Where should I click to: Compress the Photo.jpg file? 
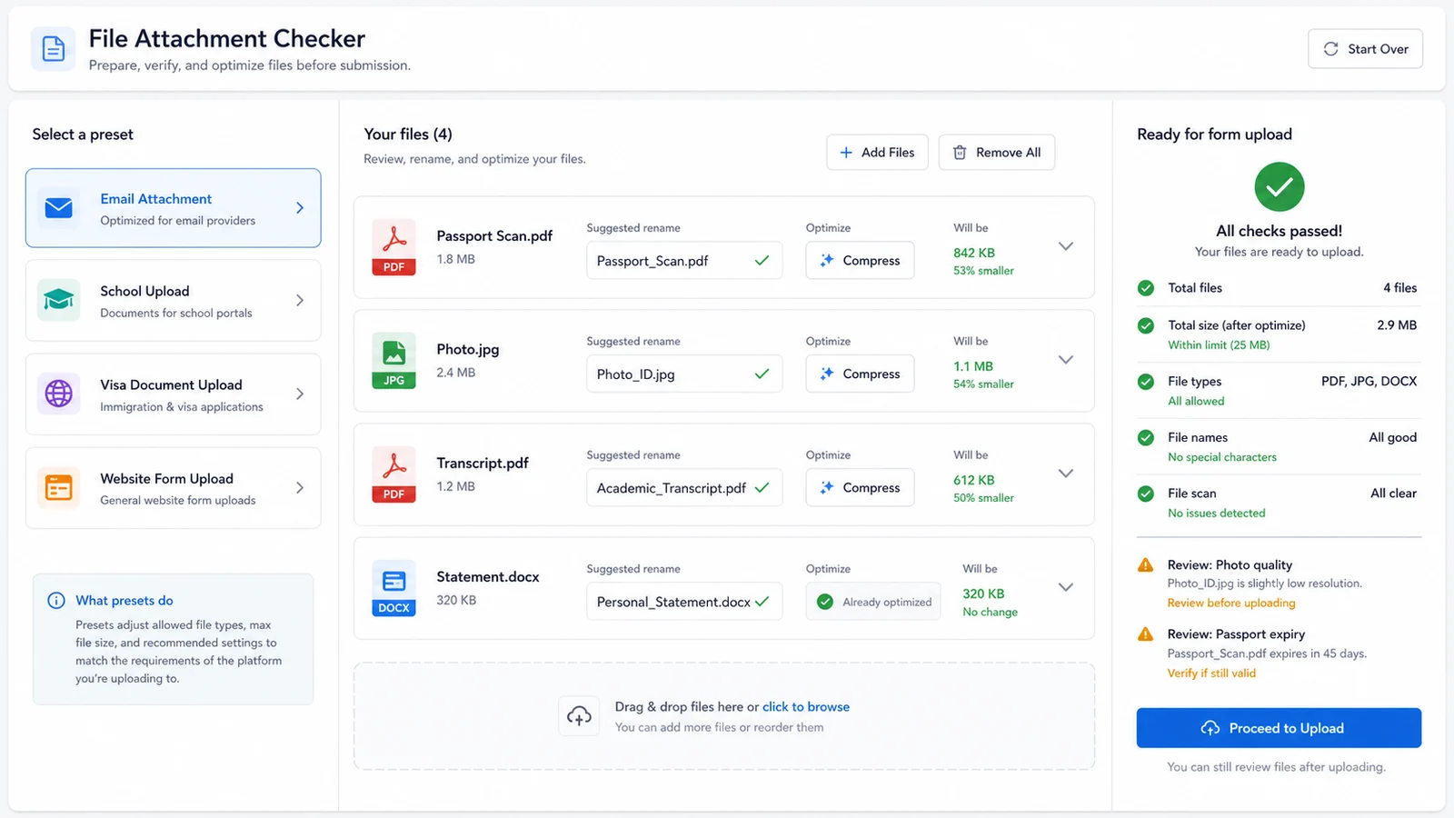tap(860, 374)
